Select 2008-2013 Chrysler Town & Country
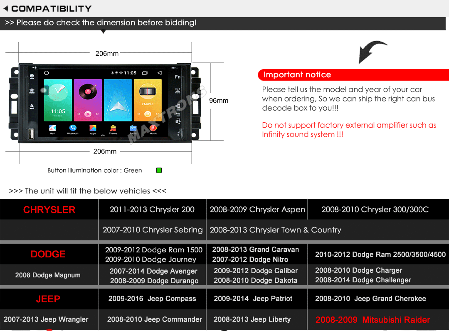Viewport: 449px width, 331px height. tap(276, 230)
